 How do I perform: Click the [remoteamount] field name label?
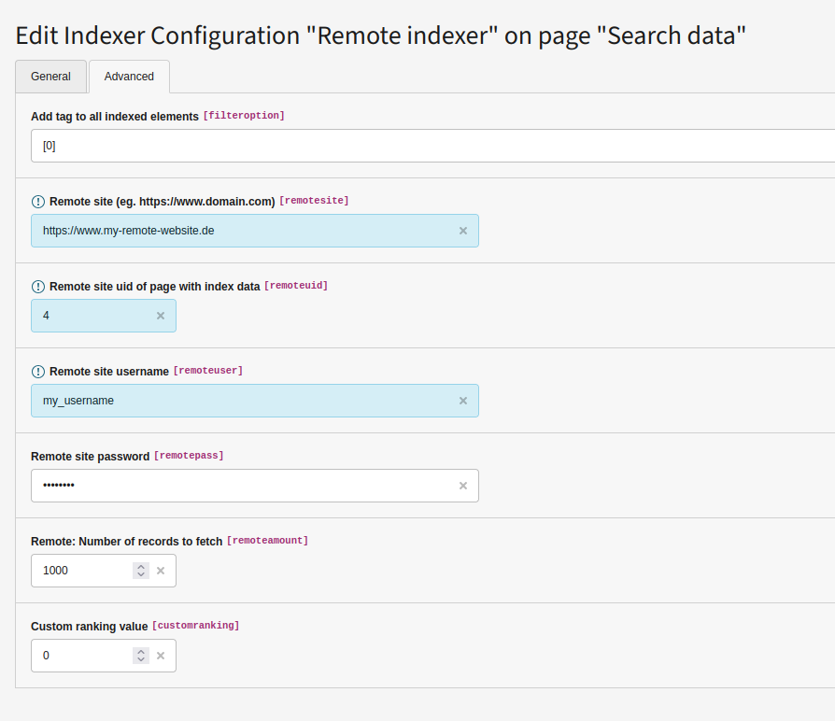click(268, 541)
